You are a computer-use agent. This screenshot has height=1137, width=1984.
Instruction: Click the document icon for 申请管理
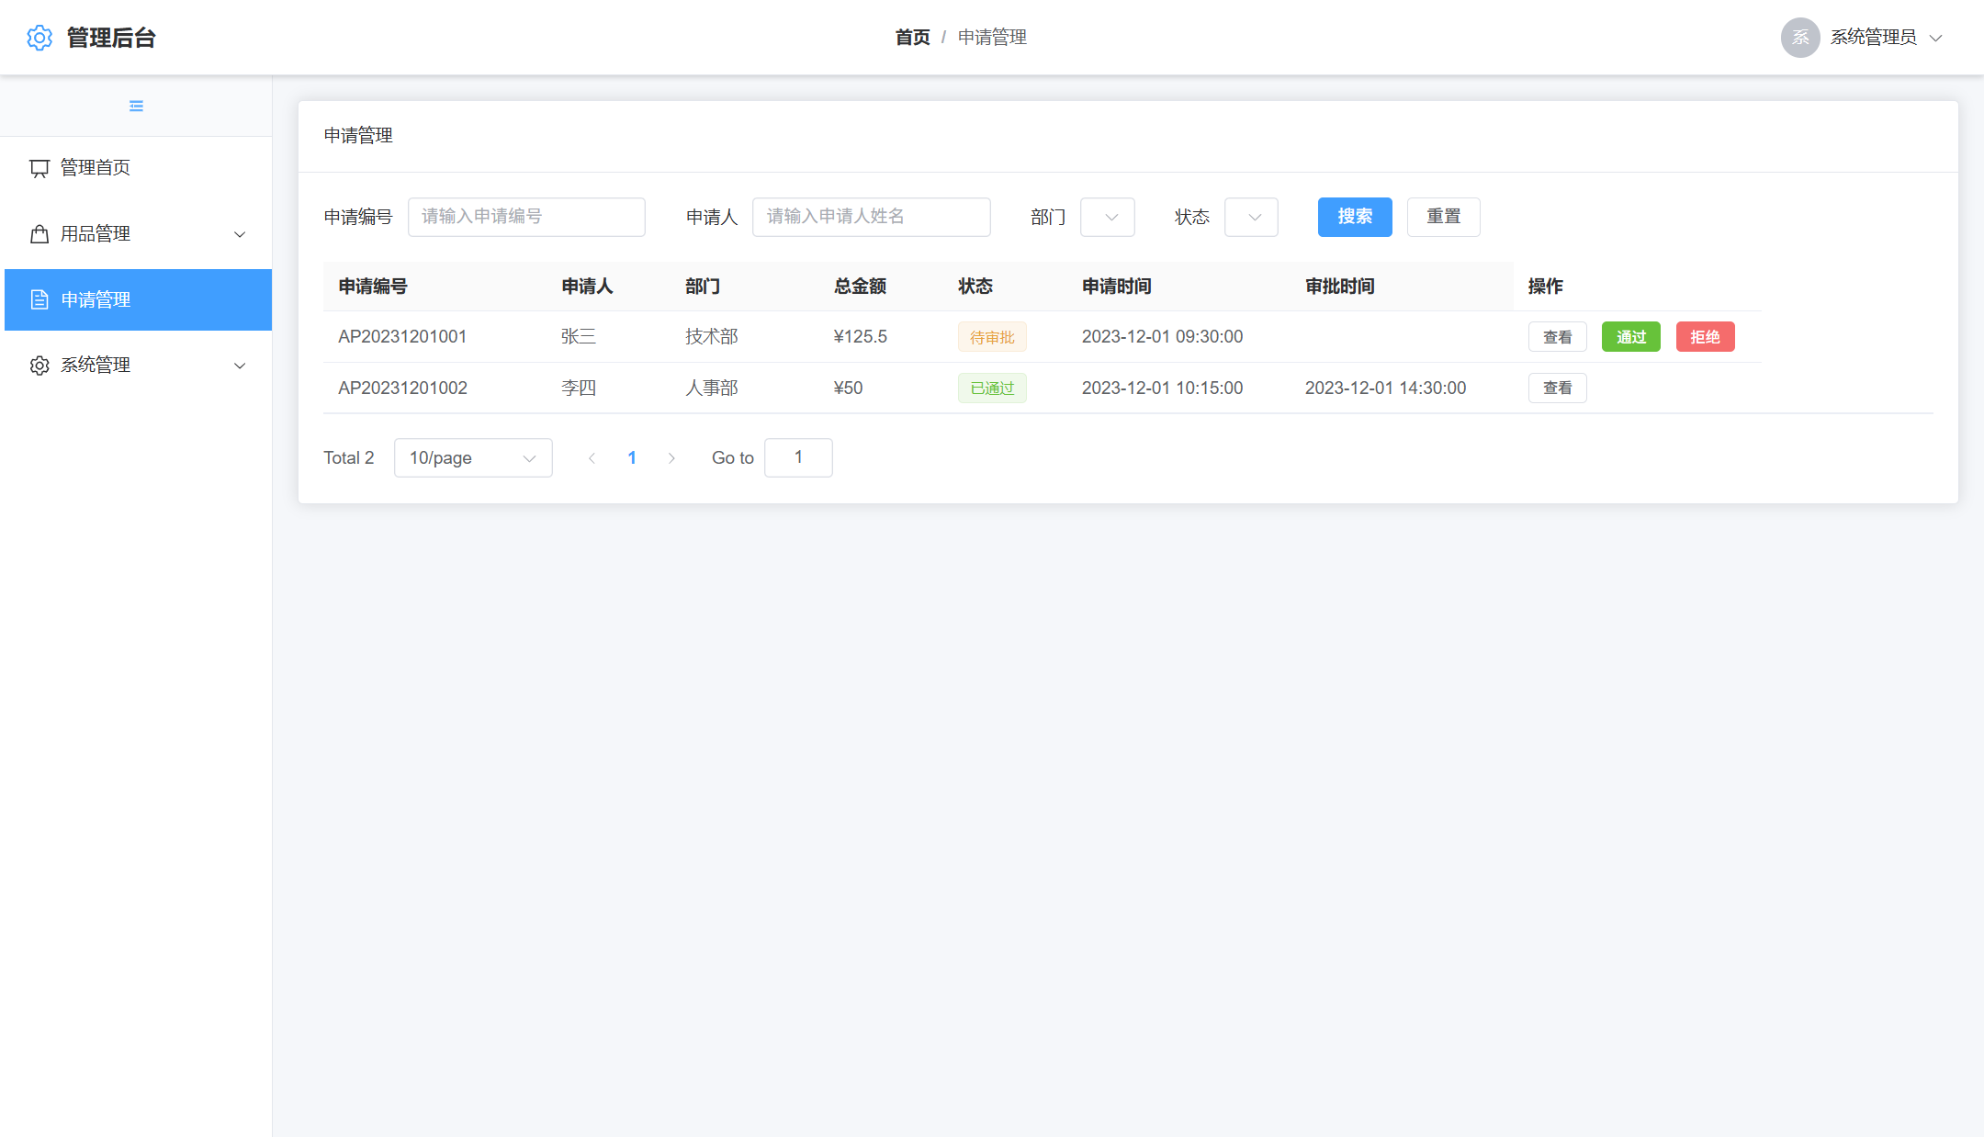tap(39, 299)
